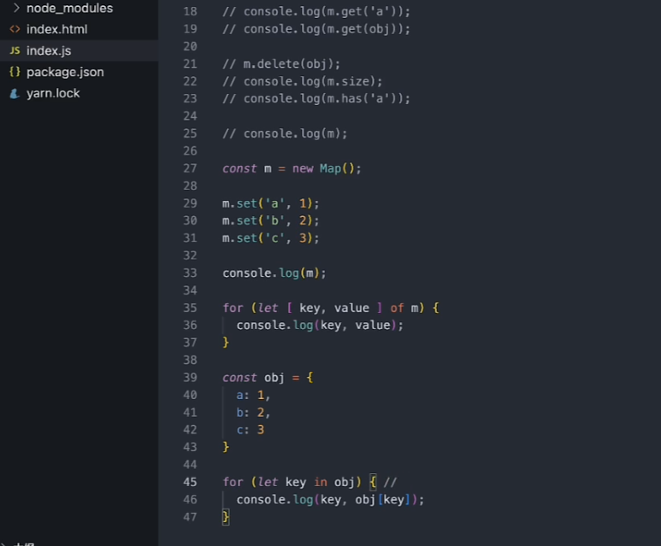Screen dimensions: 661x546
Task: Click the 'for (let [ key, value ] of m)' line
Action: [331, 308]
